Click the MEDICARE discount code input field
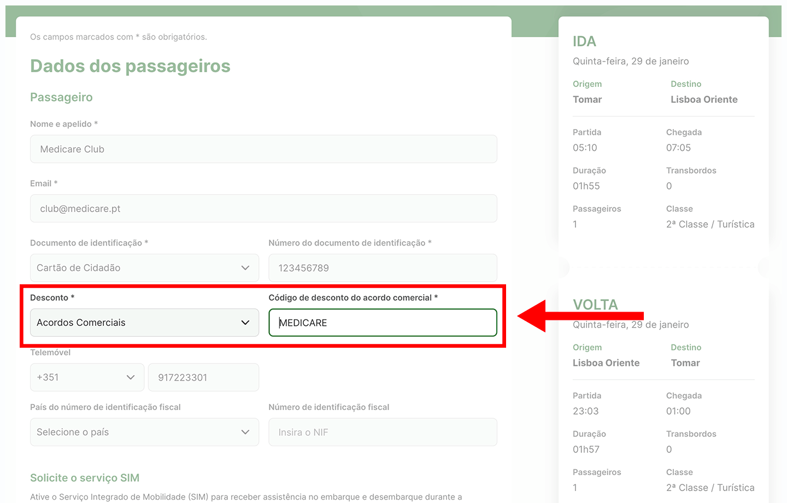This screenshot has height=503, width=787. 383,323
